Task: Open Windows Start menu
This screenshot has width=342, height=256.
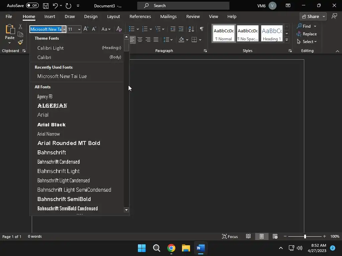Action: [142, 248]
